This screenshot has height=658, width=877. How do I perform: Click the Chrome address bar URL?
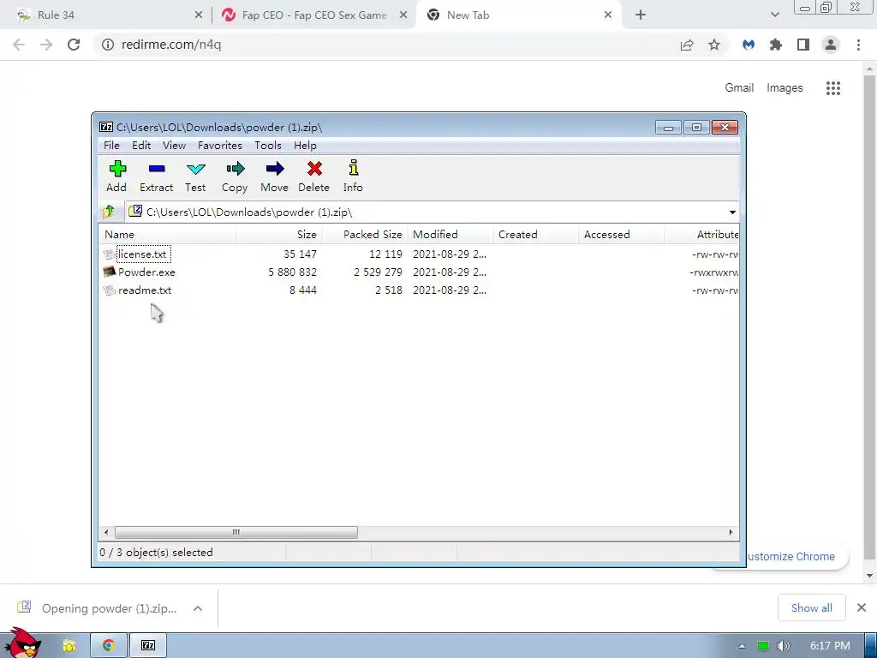click(x=171, y=45)
